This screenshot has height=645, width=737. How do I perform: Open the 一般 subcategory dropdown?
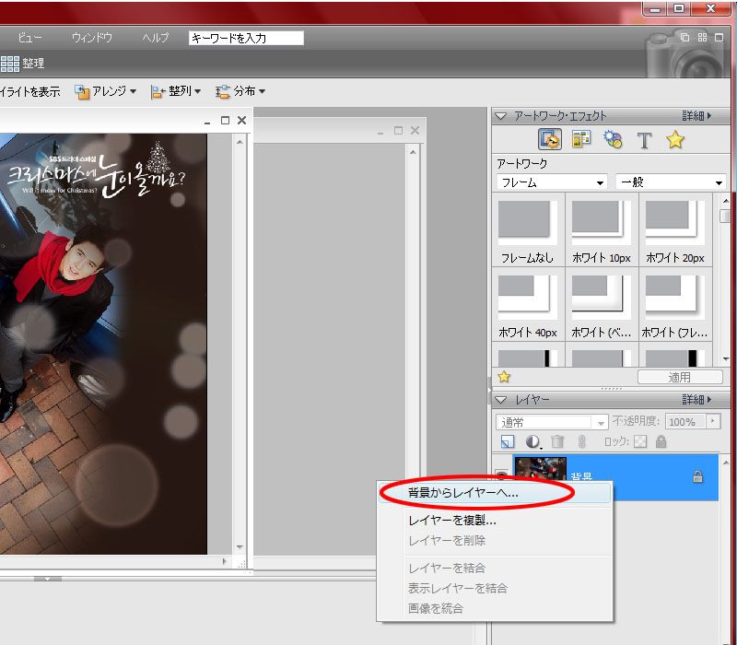tap(671, 182)
